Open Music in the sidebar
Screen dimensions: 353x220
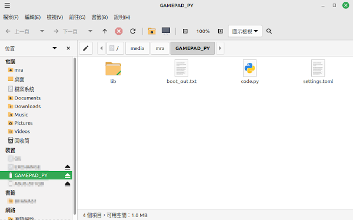(x=18, y=115)
